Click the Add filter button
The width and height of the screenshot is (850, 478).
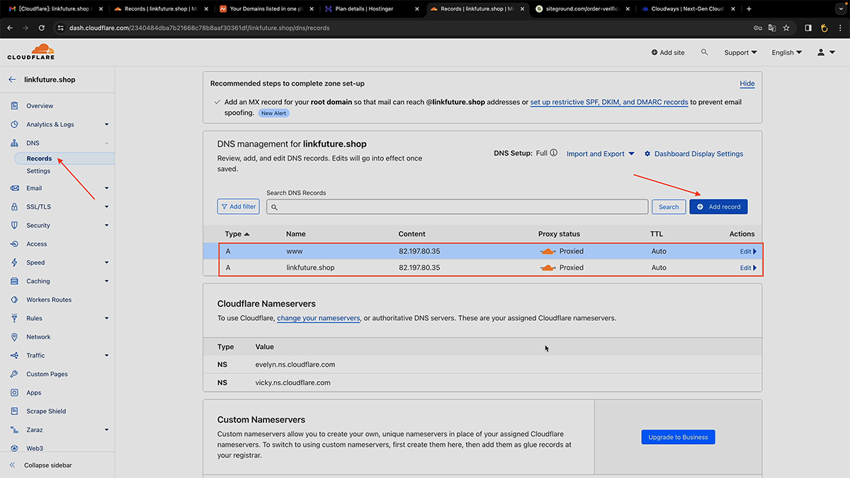click(239, 207)
